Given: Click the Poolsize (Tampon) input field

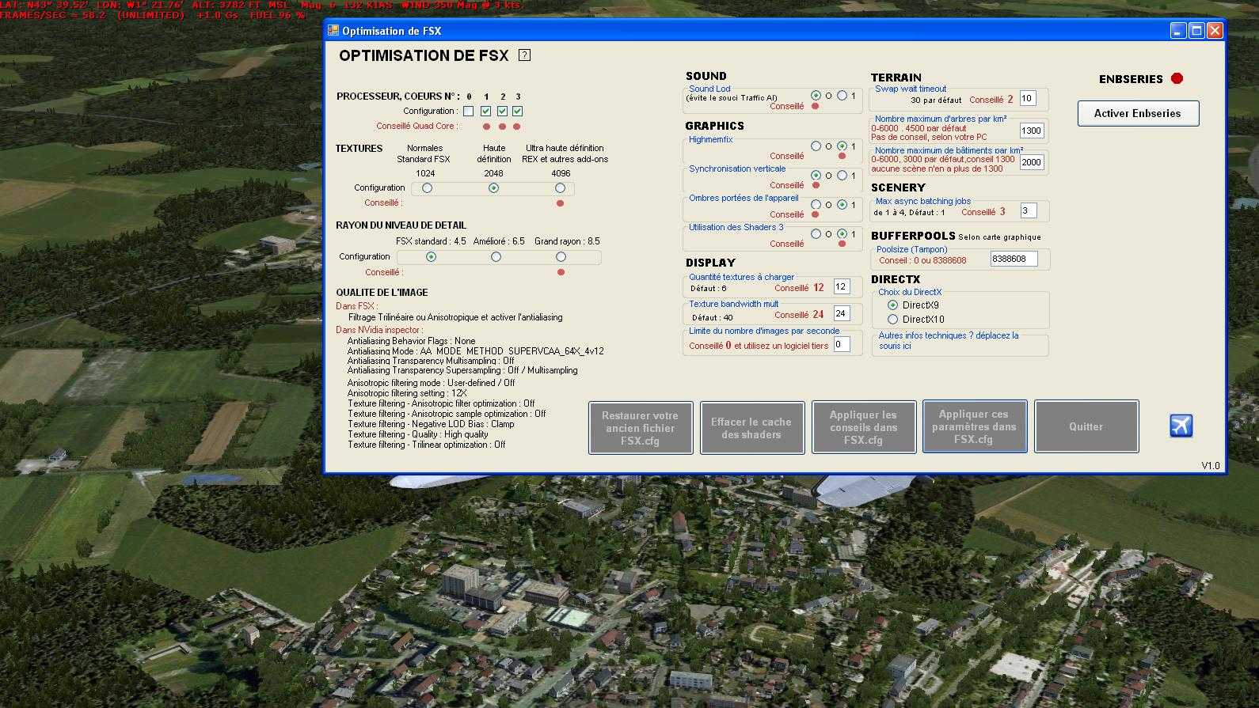Looking at the screenshot, I should [1014, 259].
